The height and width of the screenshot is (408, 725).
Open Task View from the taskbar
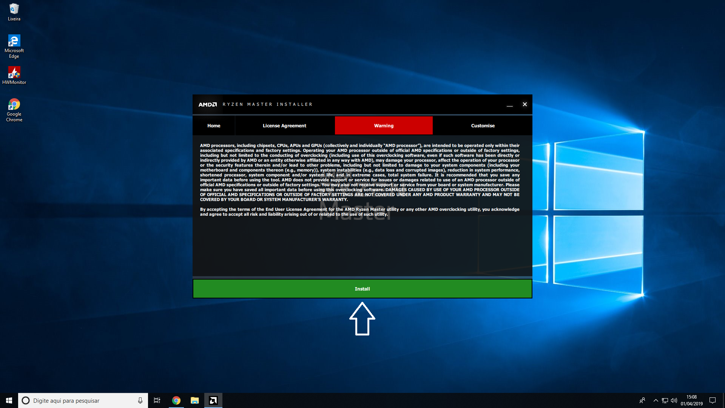click(157, 400)
